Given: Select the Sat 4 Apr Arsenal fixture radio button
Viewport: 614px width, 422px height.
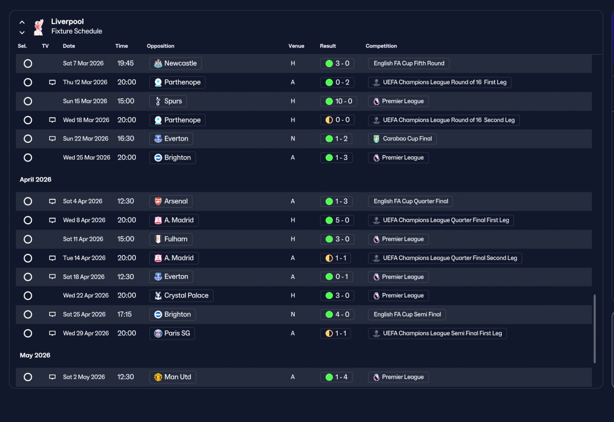Looking at the screenshot, I should tap(28, 201).
